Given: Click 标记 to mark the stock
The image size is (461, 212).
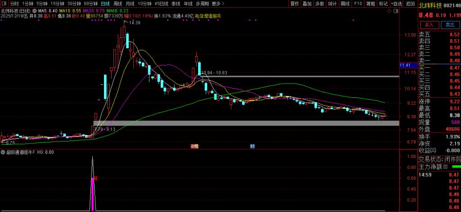Looking at the screenshot, I should (383, 4).
